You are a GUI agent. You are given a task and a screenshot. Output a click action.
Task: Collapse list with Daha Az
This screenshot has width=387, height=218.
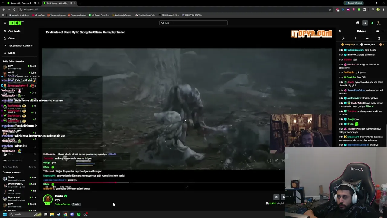[32, 167]
